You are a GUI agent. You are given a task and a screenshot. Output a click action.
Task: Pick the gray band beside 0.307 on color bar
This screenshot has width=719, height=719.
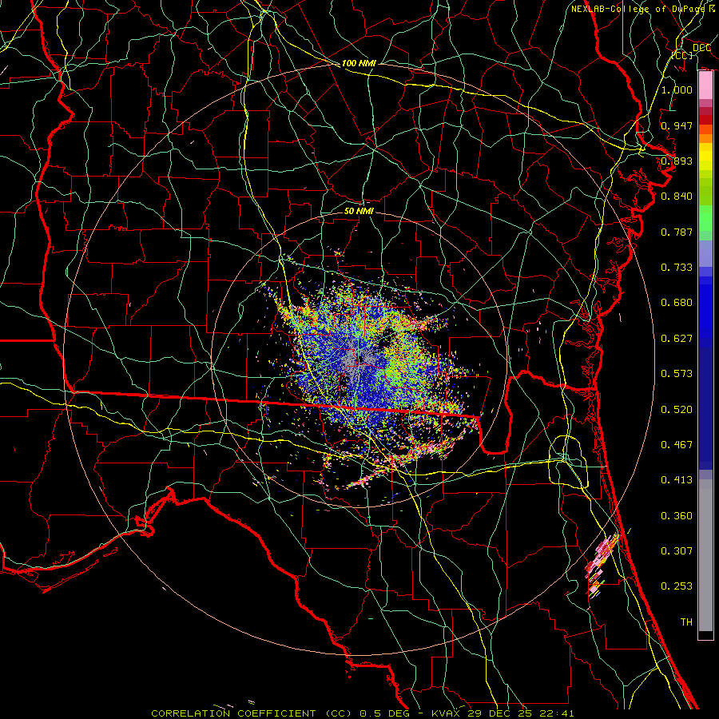pyautogui.click(x=705, y=555)
